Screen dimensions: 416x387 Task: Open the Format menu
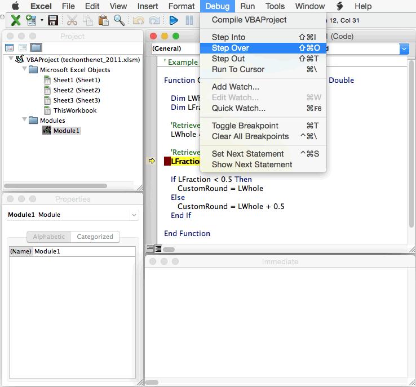point(182,6)
